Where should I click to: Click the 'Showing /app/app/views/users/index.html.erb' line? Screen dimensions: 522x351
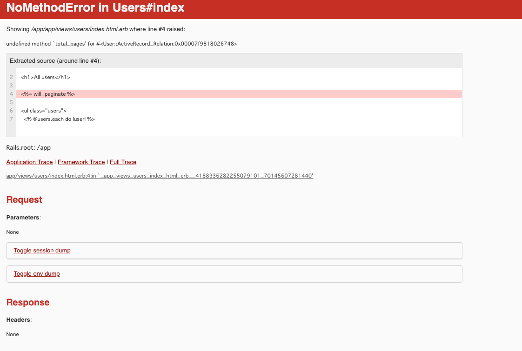(95, 29)
